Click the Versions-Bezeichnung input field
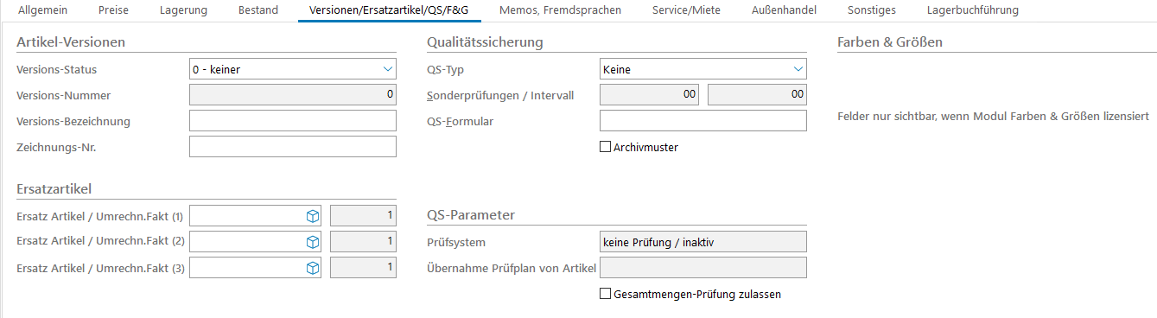The image size is (1157, 318). 293,121
